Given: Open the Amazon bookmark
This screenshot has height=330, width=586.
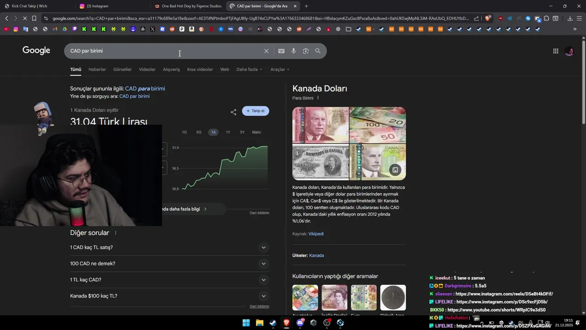Looking at the screenshot, I should 191,29.
